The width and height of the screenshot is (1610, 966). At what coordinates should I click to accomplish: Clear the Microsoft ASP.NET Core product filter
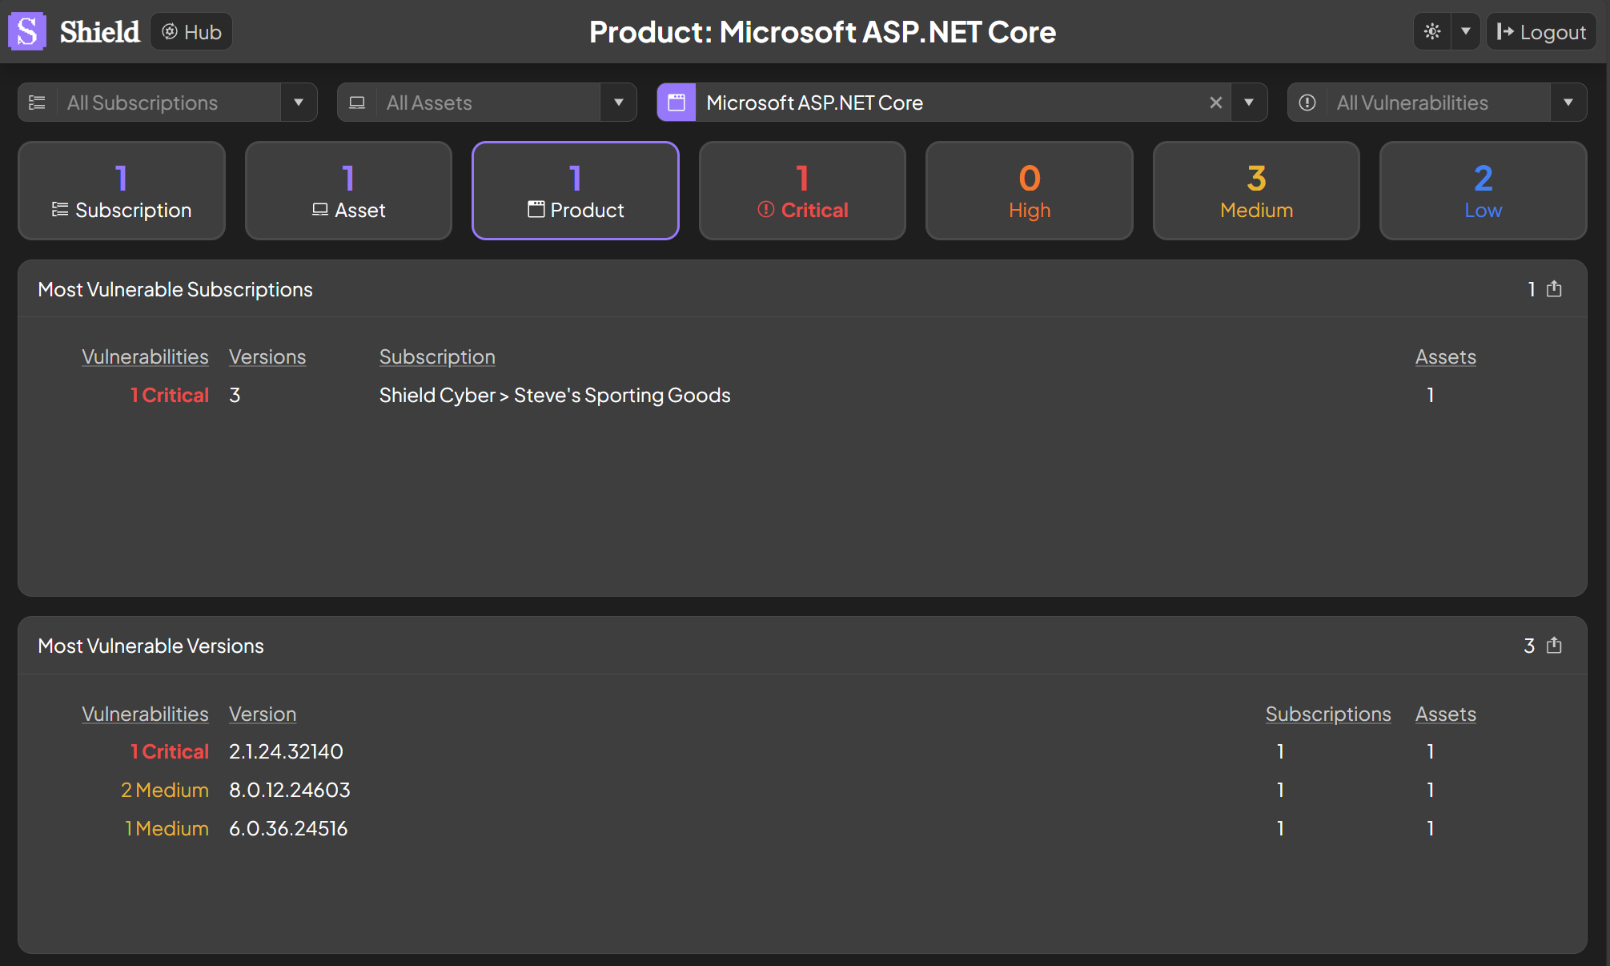tap(1215, 103)
